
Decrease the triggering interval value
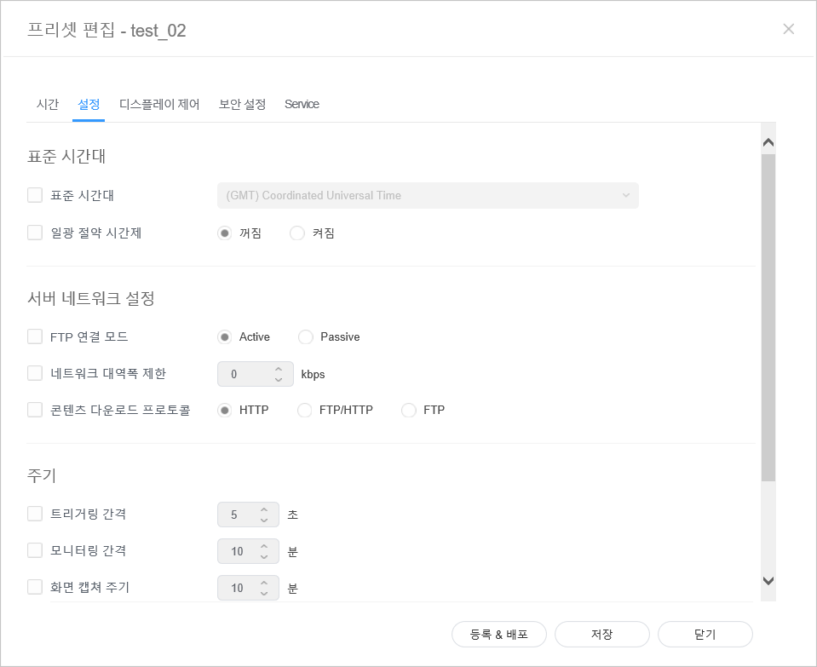(x=264, y=520)
